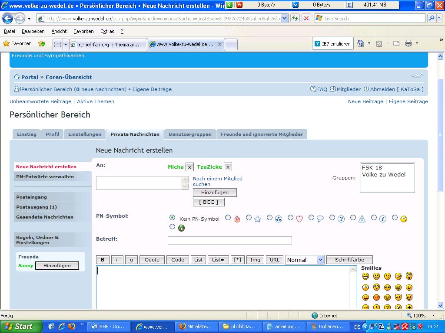Click the Home icon in toolbar
This screenshot has width=445, height=333.
361,44
